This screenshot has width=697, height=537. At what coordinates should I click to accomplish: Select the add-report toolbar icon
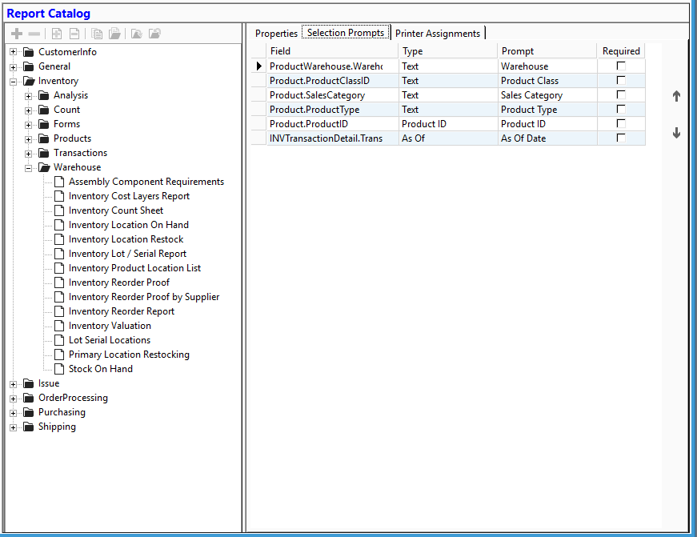(x=56, y=33)
